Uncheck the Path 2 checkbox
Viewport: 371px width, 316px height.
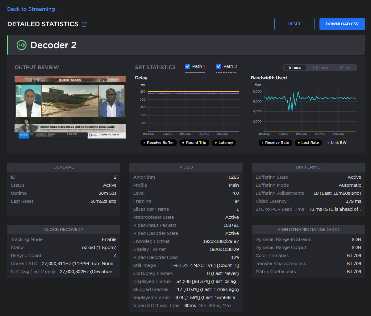[219, 66]
